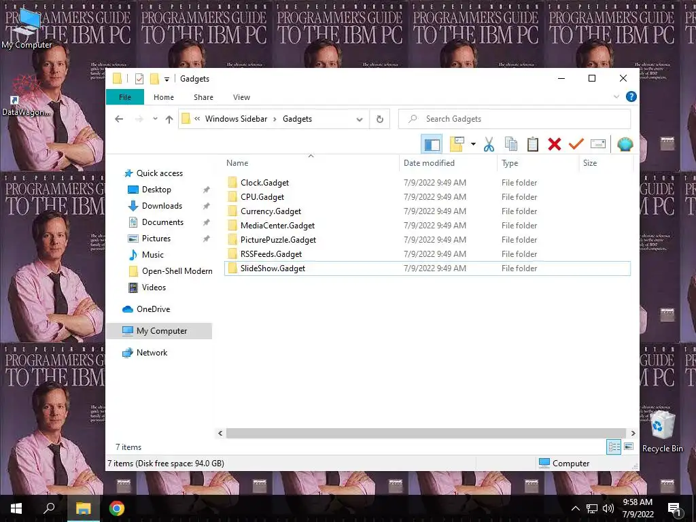The width and height of the screenshot is (696, 522).
Task: Click Windows Sidebar in the address path
Action: coord(236,119)
